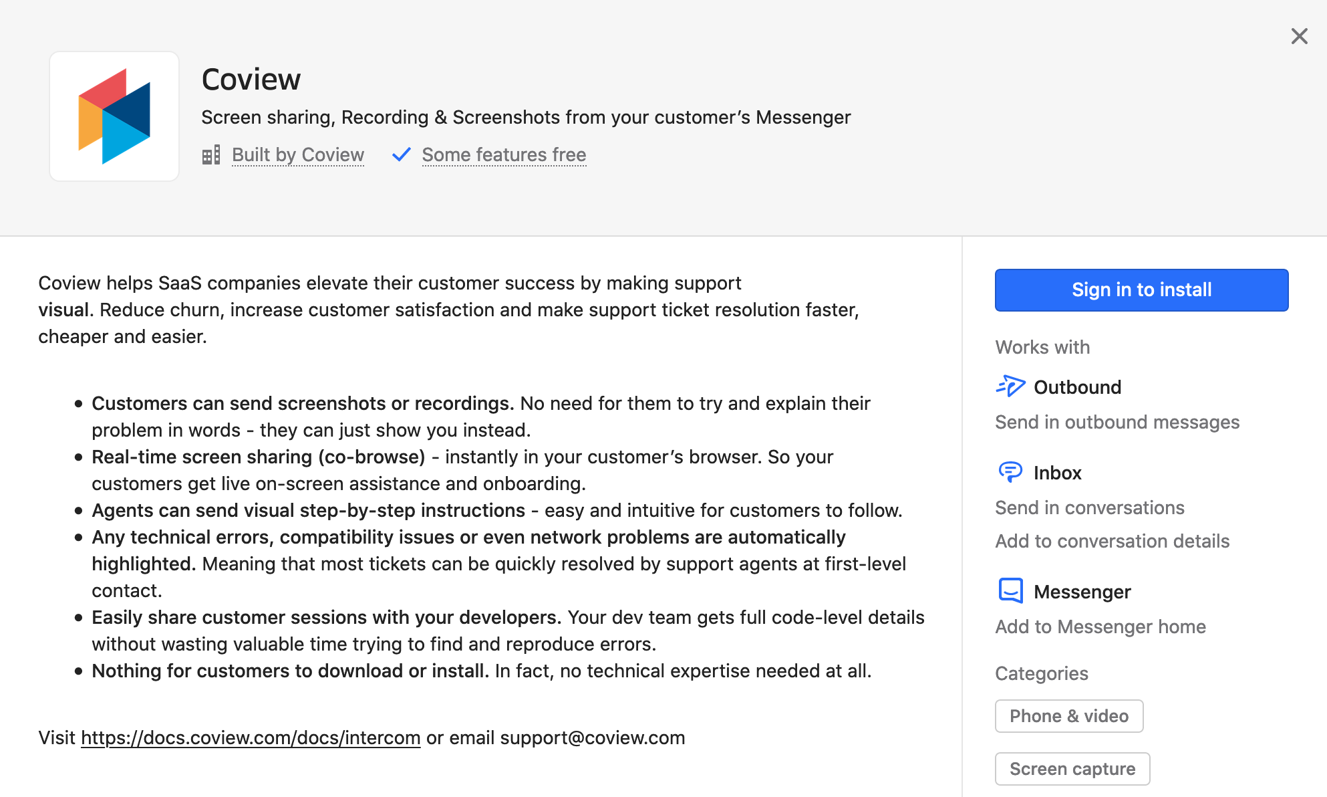Click Send in outbound messages text

click(1117, 422)
